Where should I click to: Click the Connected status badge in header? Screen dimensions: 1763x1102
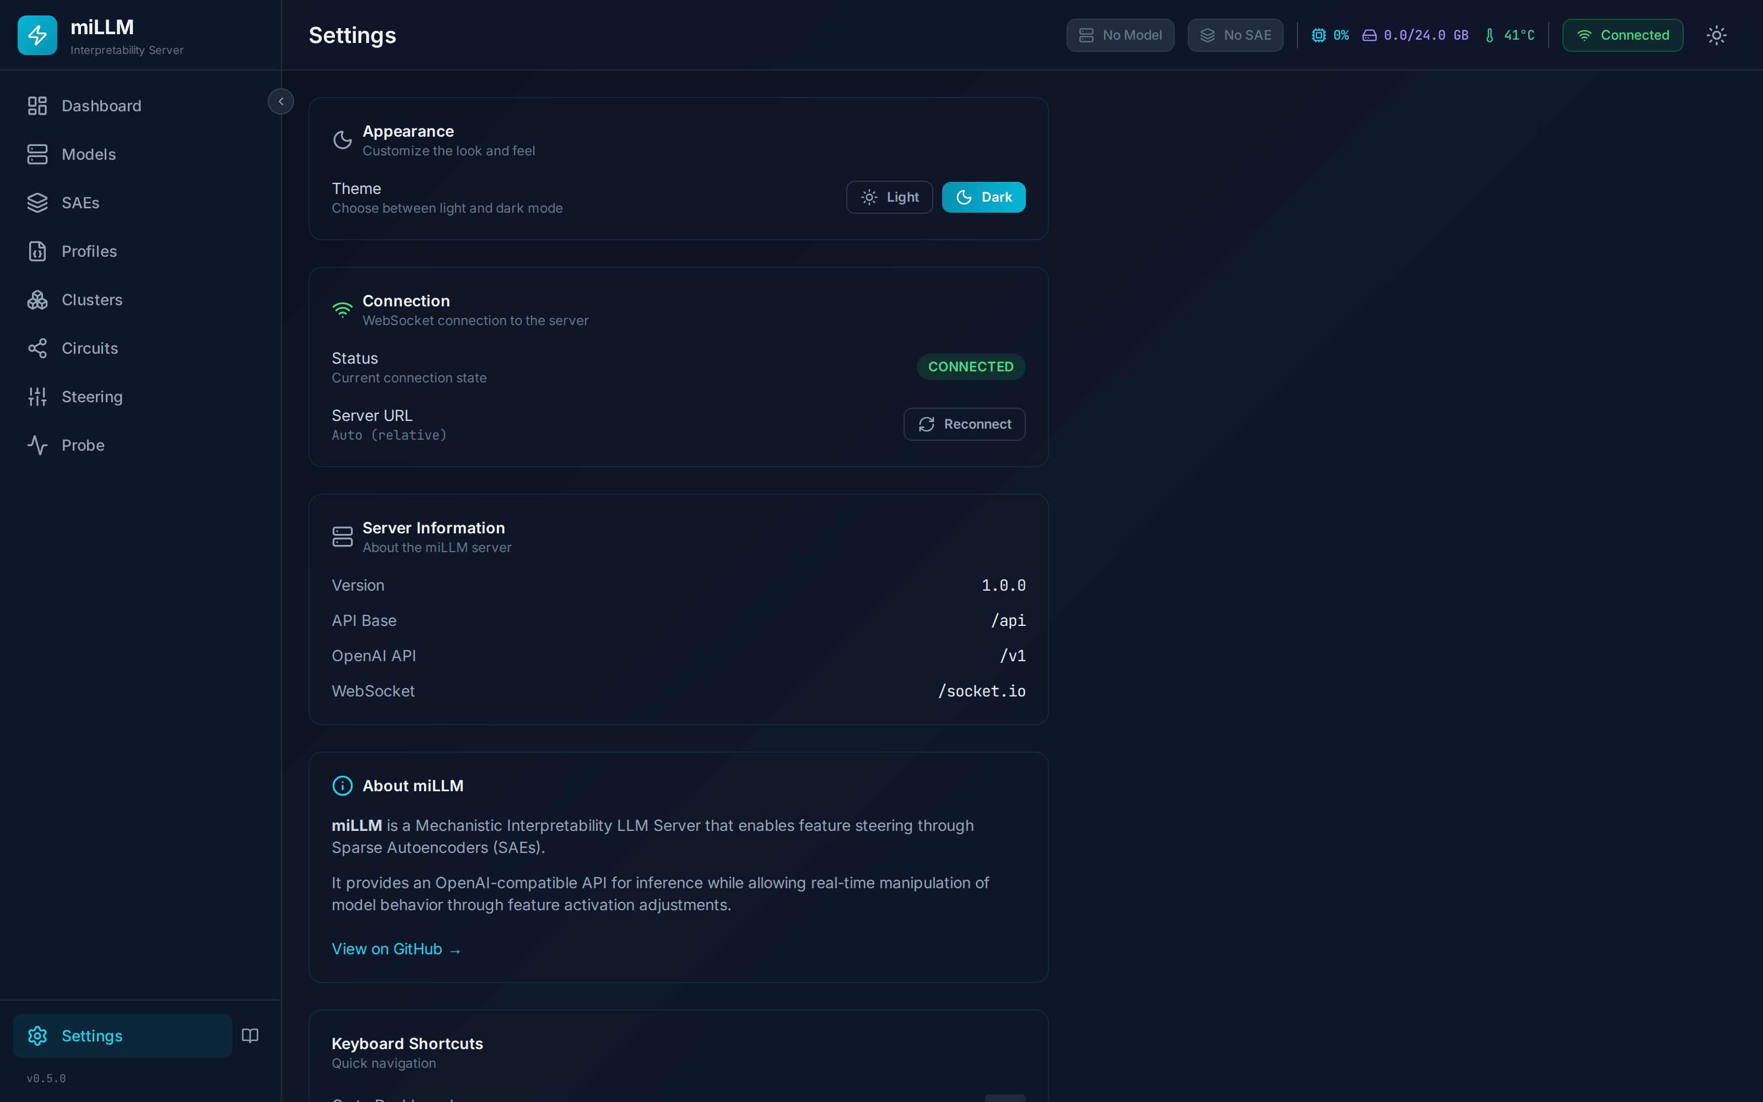pos(1623,35)
